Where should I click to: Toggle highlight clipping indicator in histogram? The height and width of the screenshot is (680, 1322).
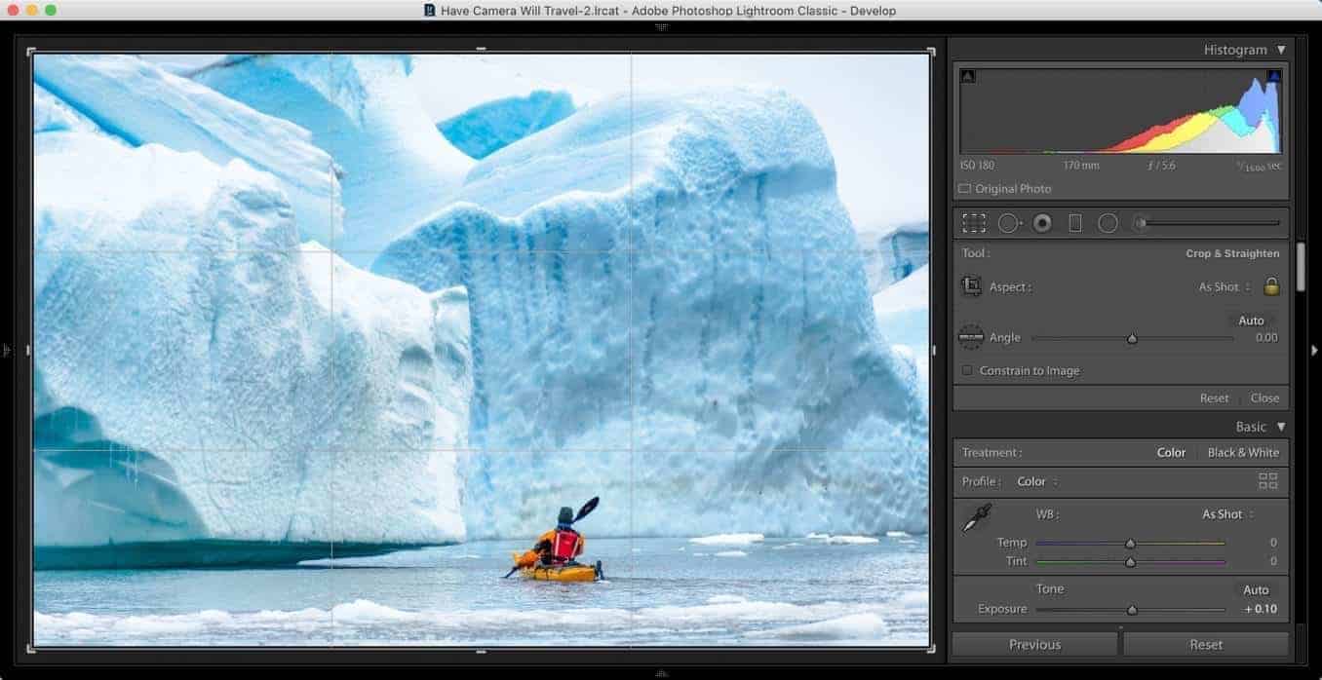coord(1273,76)
